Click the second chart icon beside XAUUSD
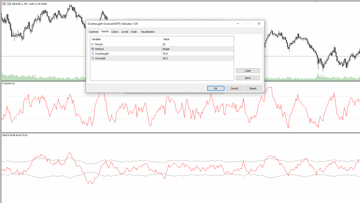The image size is (360, 203). tap(8, 3)
